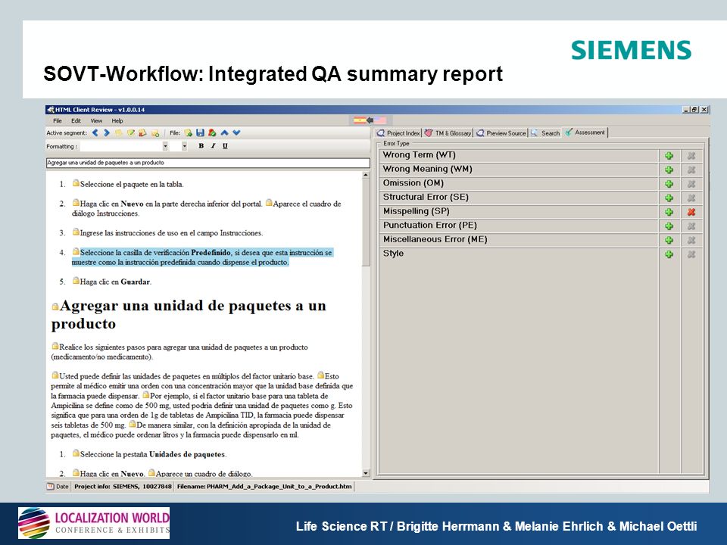Click the heading 'Agregar una unidad de paquetes'
This screenshot has height=545, width=727.
(189, 314)
